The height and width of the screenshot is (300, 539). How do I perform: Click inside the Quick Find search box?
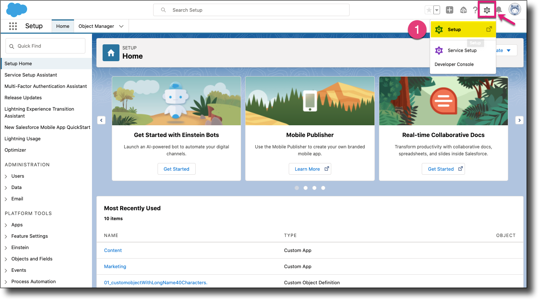pyautogui.click(x=45, y=45)
